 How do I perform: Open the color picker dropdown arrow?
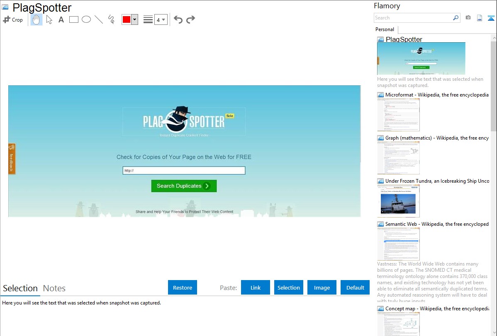click(x=134, y=19)
